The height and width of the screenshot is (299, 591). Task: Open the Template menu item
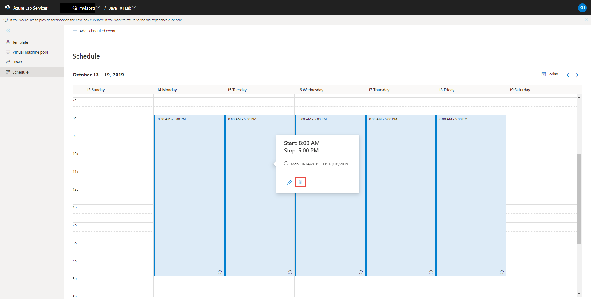(x=20, y=42)
